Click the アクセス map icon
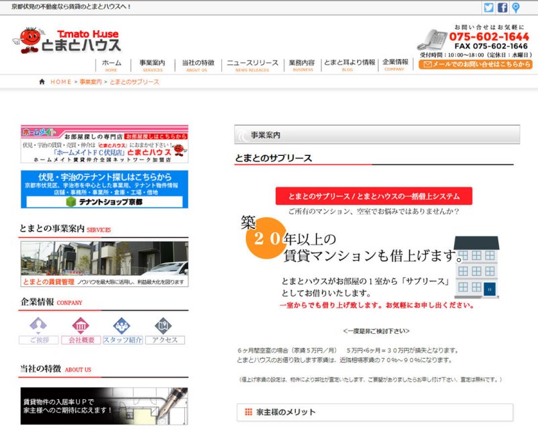 coord(164,330)
